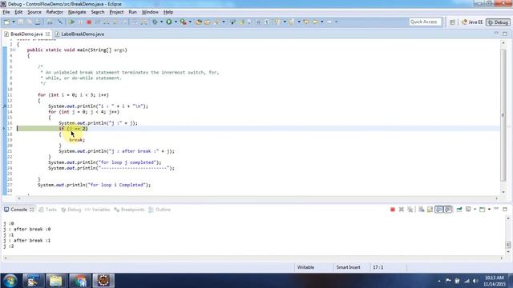Viewport: 513px width, 288px height.
Task: Open the Edit menu
Action: (x=18, y=12)
